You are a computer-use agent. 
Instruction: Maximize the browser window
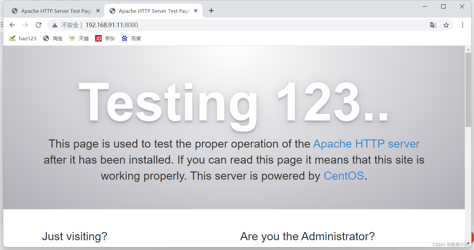pos(444,7)
